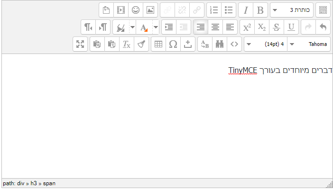Click the word TinyMCE in the editor
The image size is (333, 189).
[x=242, y=70]
